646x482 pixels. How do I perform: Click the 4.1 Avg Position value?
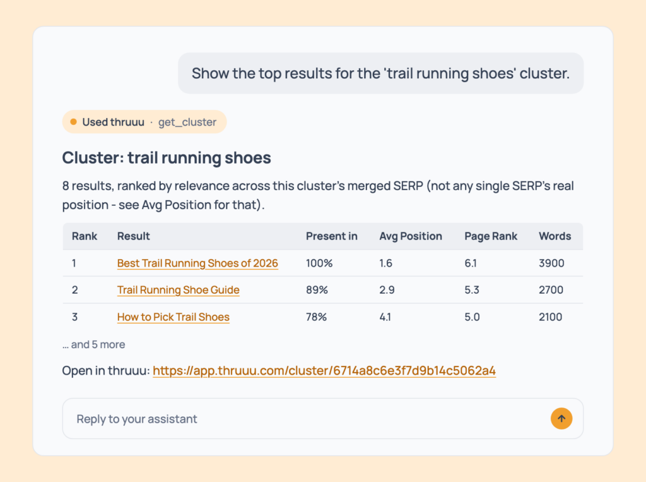(x=385, y=317)
